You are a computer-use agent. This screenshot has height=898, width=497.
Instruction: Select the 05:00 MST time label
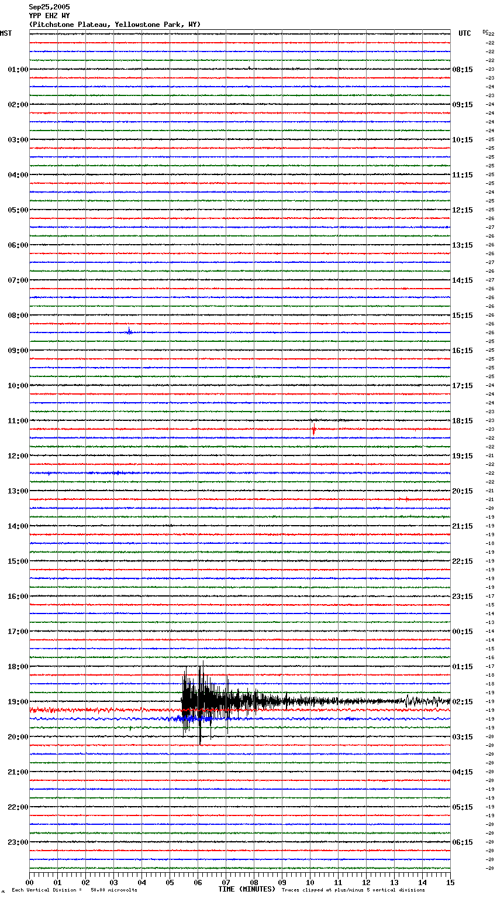click(x=18, y=210)
